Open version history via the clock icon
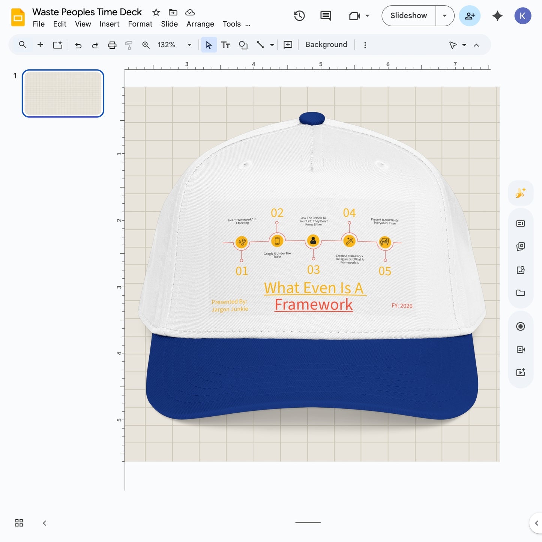Image resolution: width=542 pixels, height=542 pixels. [x=299, y=16]
